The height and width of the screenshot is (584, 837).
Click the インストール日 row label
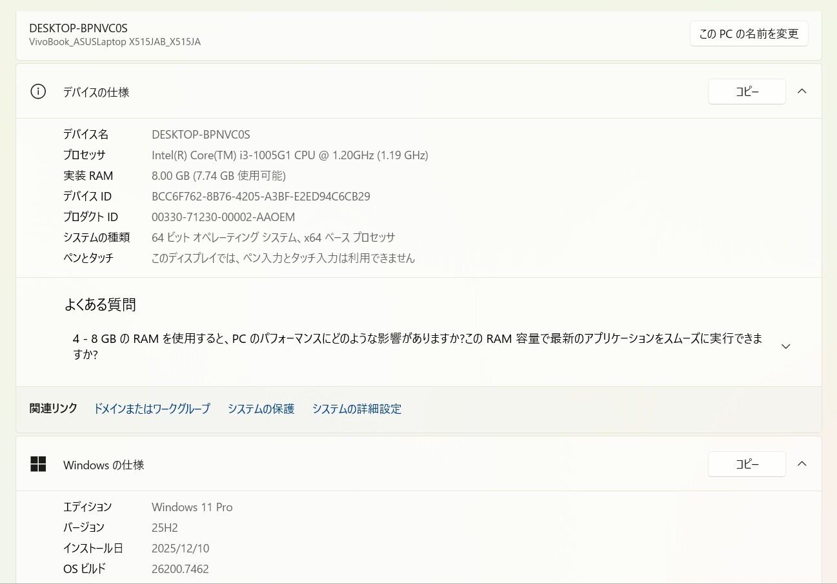click(93, 549)
